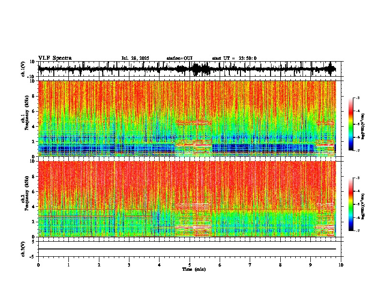Click tick label 9 on the Time axis
The width and height of the screenshot is (384, 297).
[x=310, y=265]
